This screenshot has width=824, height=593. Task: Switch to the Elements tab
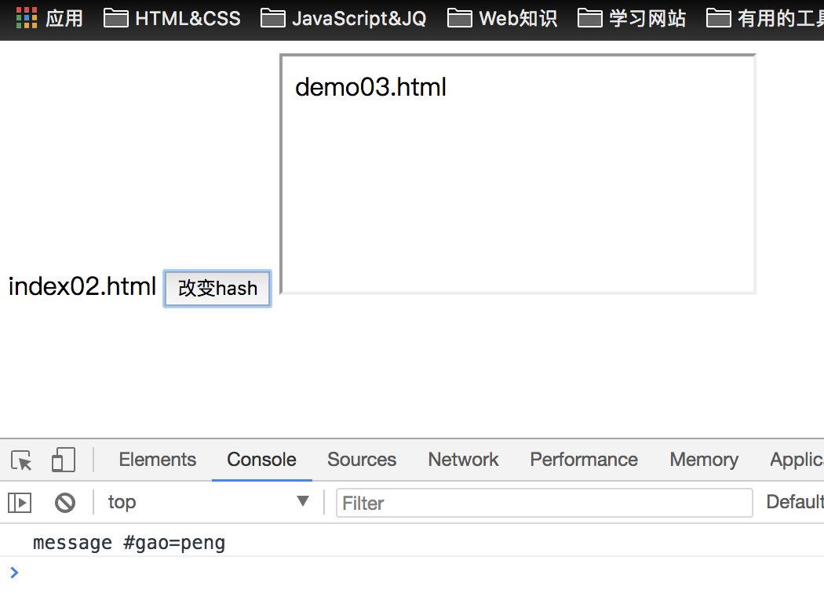pyautogui.click(x=158, y=460)
